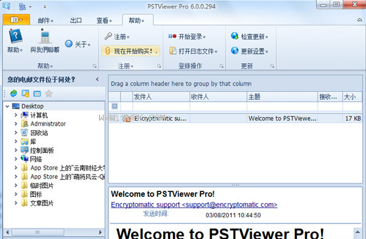
Task: Click the filter row icon button
Action: pyautogui.click(x=114, y=106)
